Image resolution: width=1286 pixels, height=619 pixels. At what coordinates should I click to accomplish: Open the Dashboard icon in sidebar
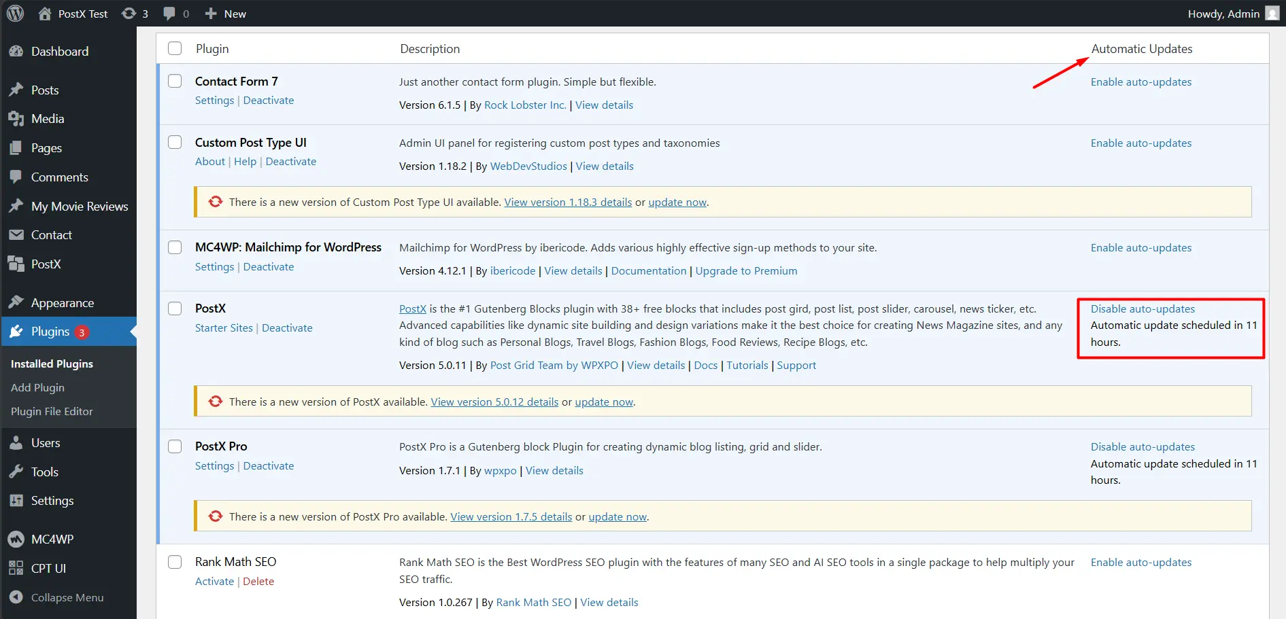tap(17, 51)
